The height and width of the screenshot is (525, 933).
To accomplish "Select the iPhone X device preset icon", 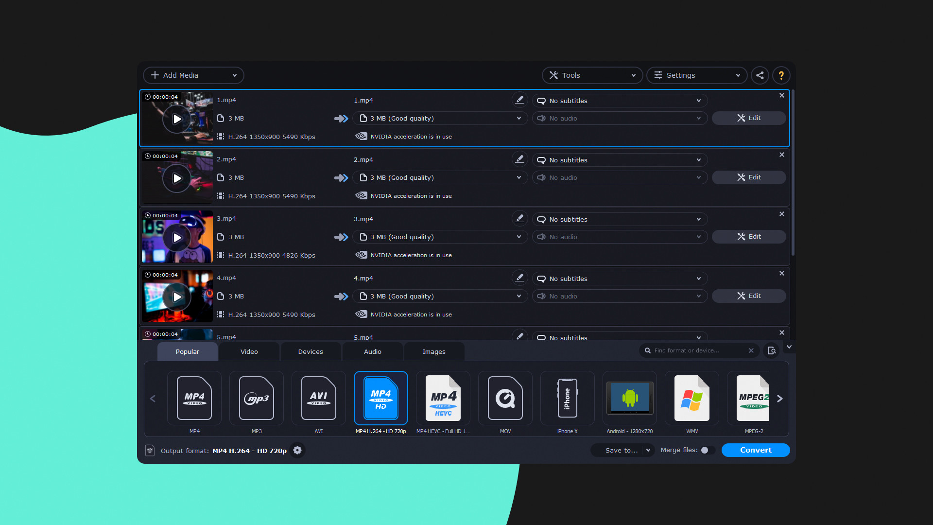I will pyautogui.click(x=567, y=398).
